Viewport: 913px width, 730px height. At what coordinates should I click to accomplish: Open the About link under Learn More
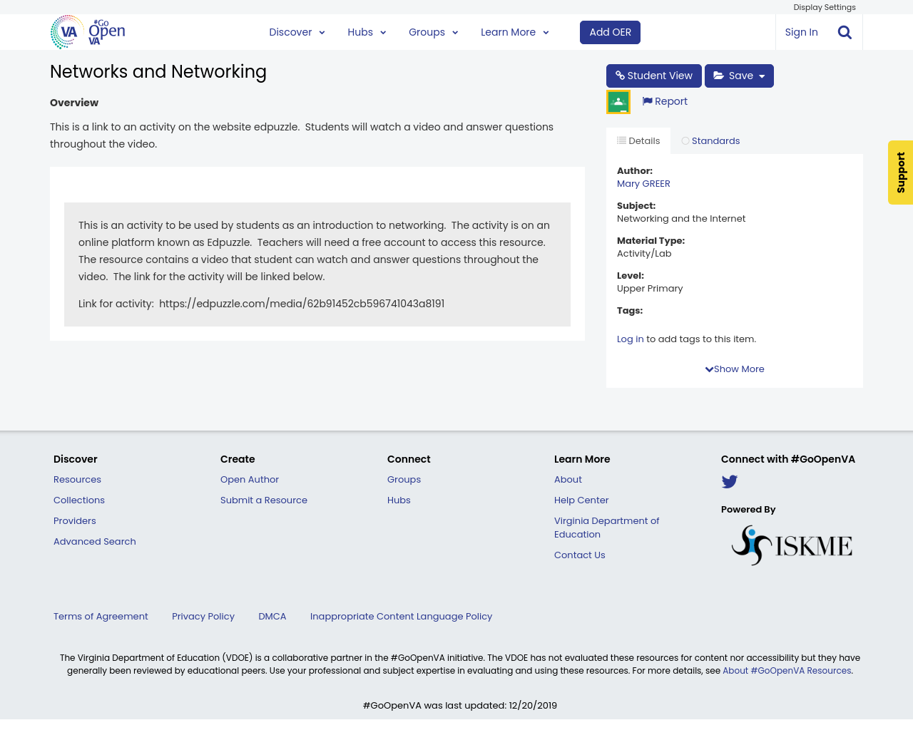[x=568, y=480]
